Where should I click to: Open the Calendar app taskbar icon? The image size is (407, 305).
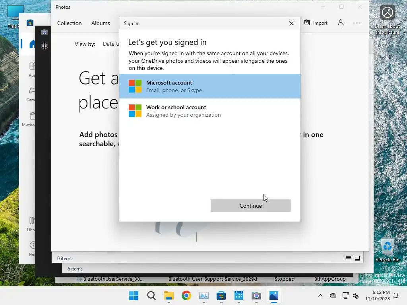(238, 295)
